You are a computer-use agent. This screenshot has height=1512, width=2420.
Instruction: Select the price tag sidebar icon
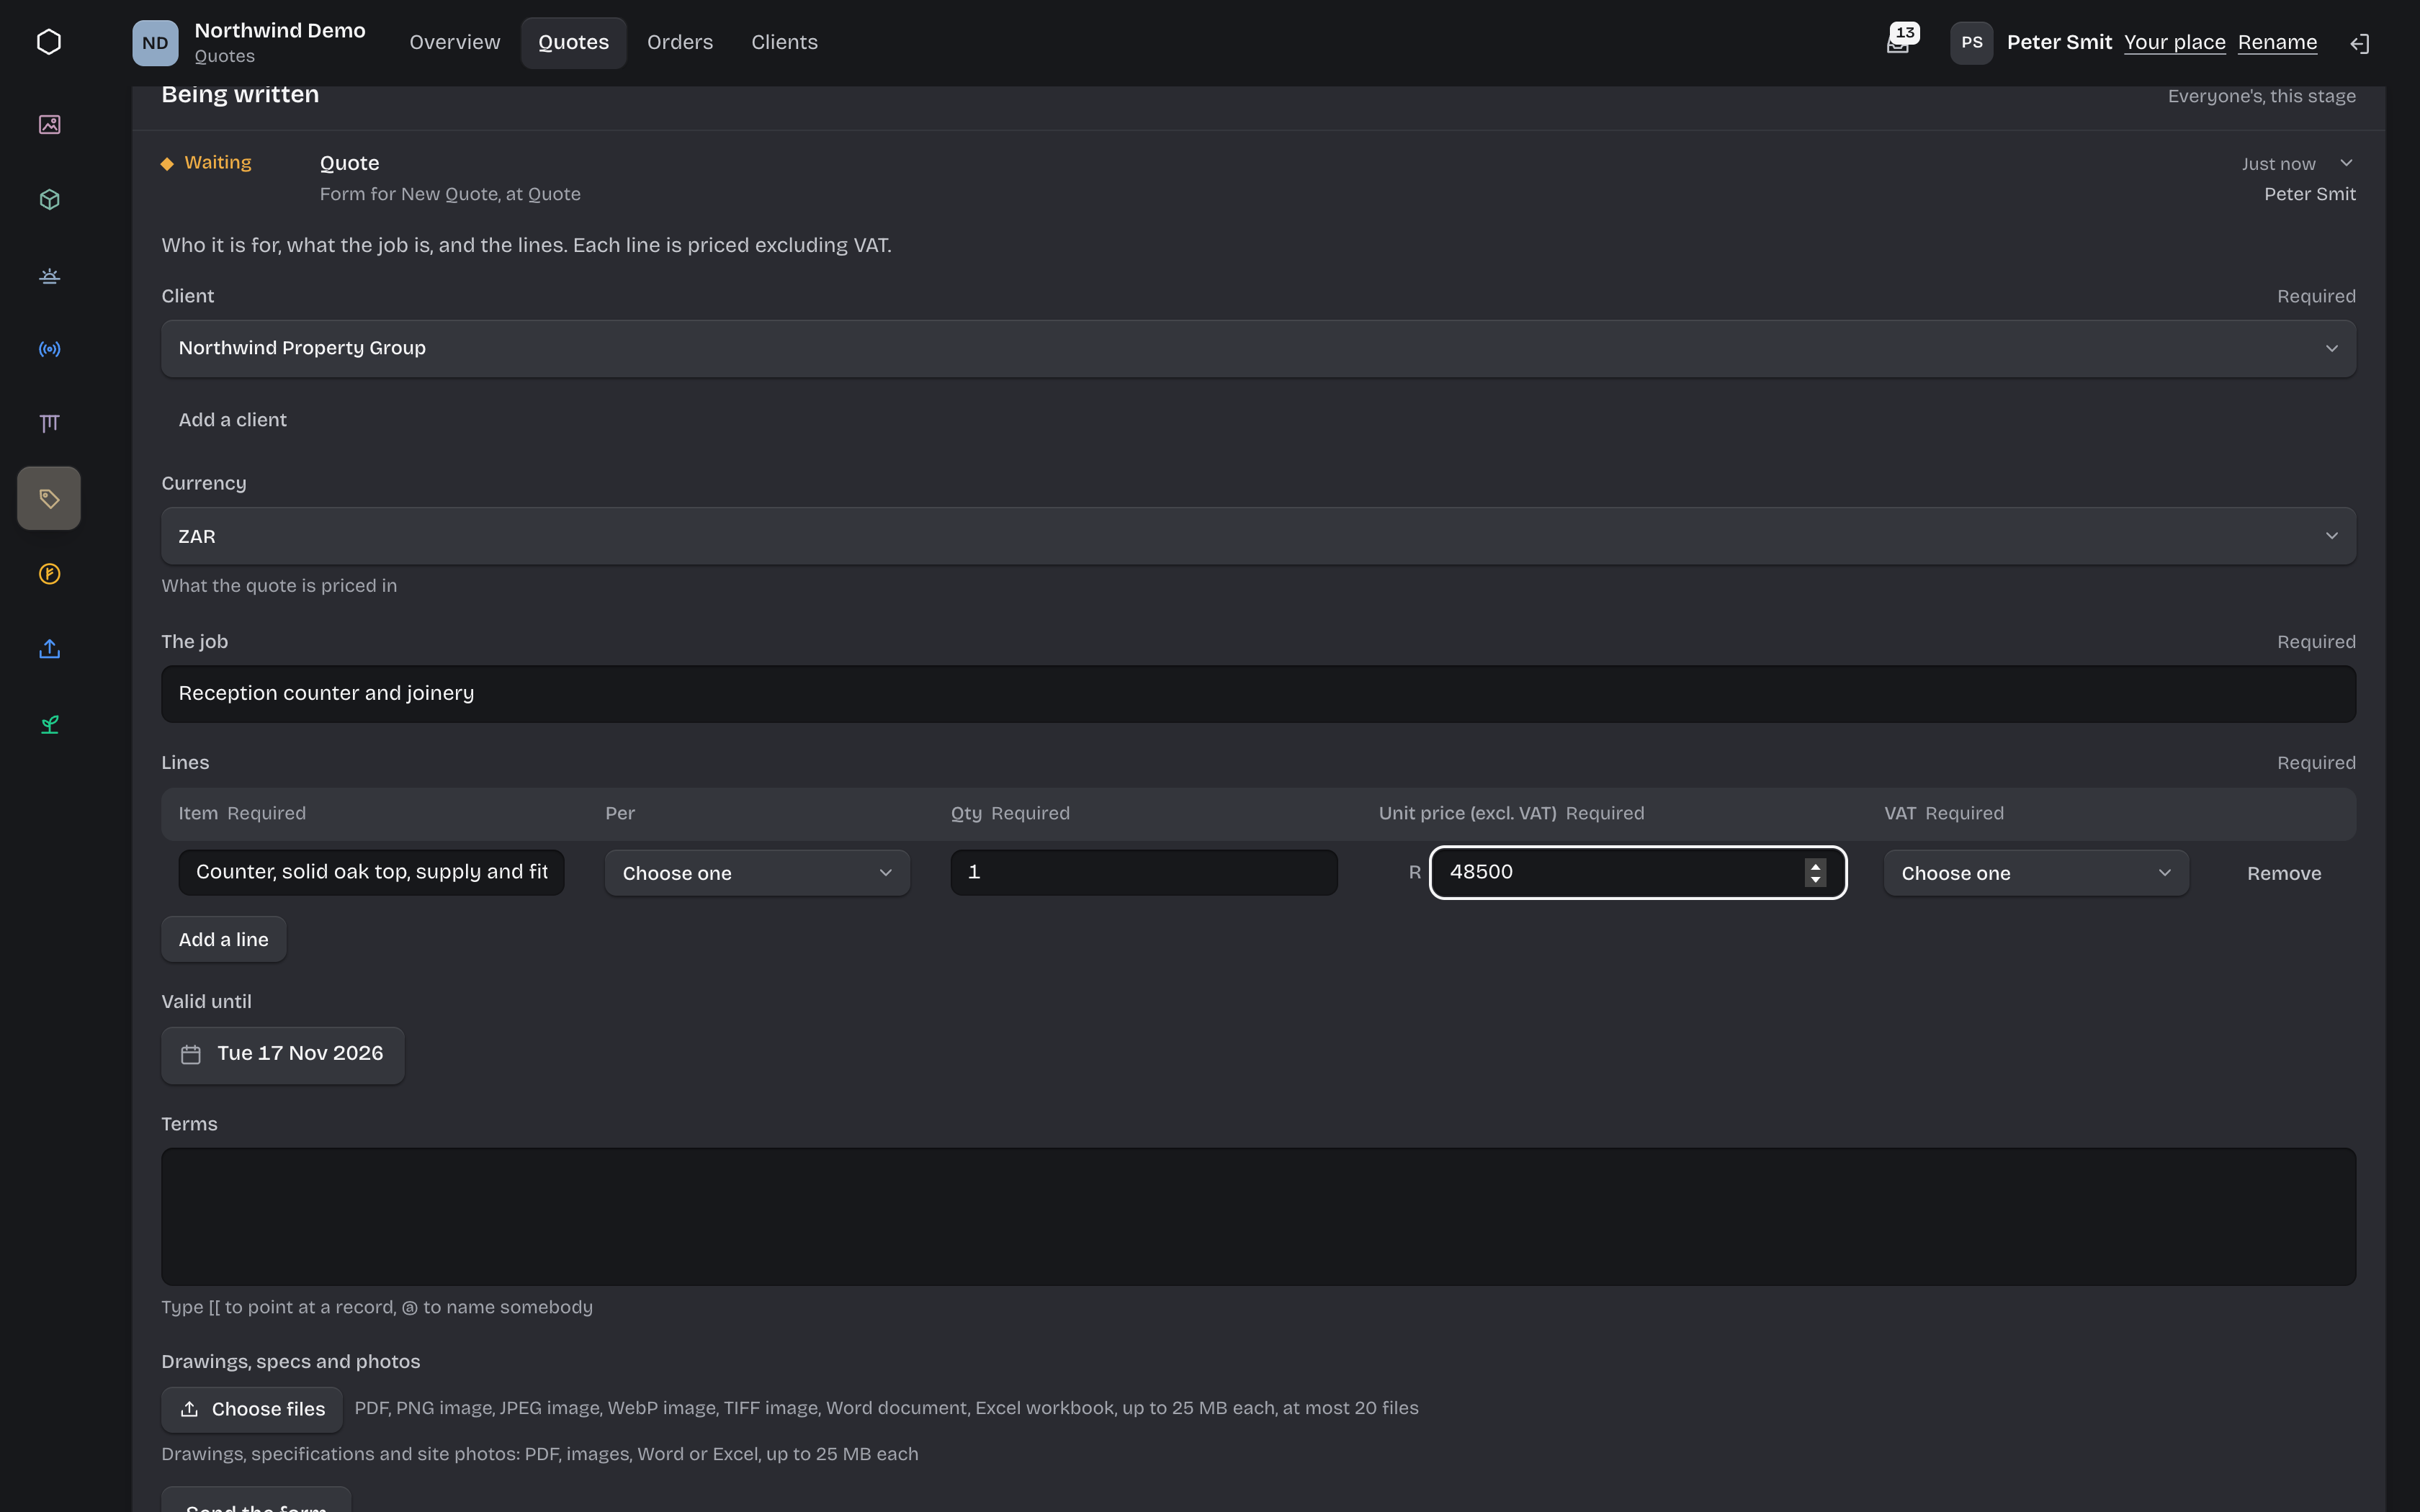point(49,498)
